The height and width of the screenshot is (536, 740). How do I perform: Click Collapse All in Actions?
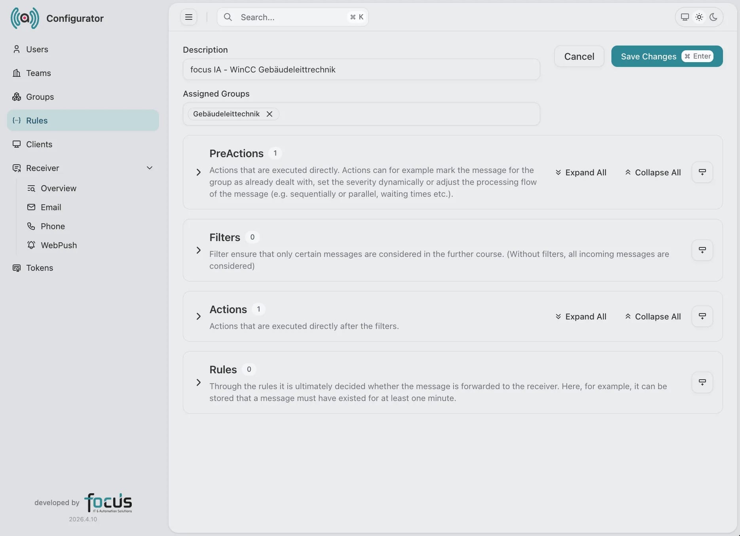pyautogui.click(x=653, y=316)
